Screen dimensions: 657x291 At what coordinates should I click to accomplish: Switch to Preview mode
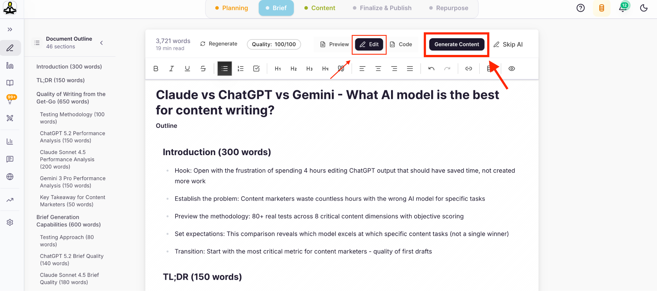[335, 44]
